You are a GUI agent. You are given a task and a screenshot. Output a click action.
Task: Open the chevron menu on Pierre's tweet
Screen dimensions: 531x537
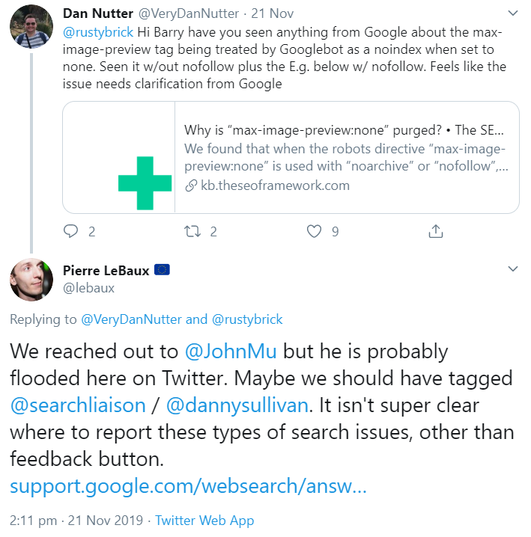click(512, 268)
